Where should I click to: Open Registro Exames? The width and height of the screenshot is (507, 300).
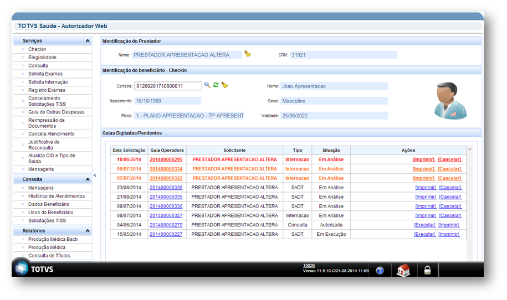tap(47, 90)
